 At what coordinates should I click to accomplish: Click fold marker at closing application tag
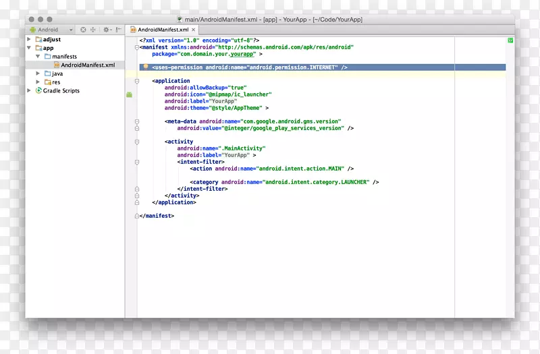click(137, 202)
